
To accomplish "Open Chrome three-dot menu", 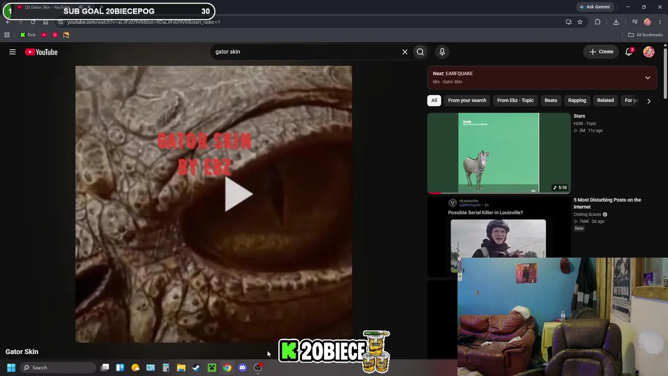I will [x=660, y=22].
